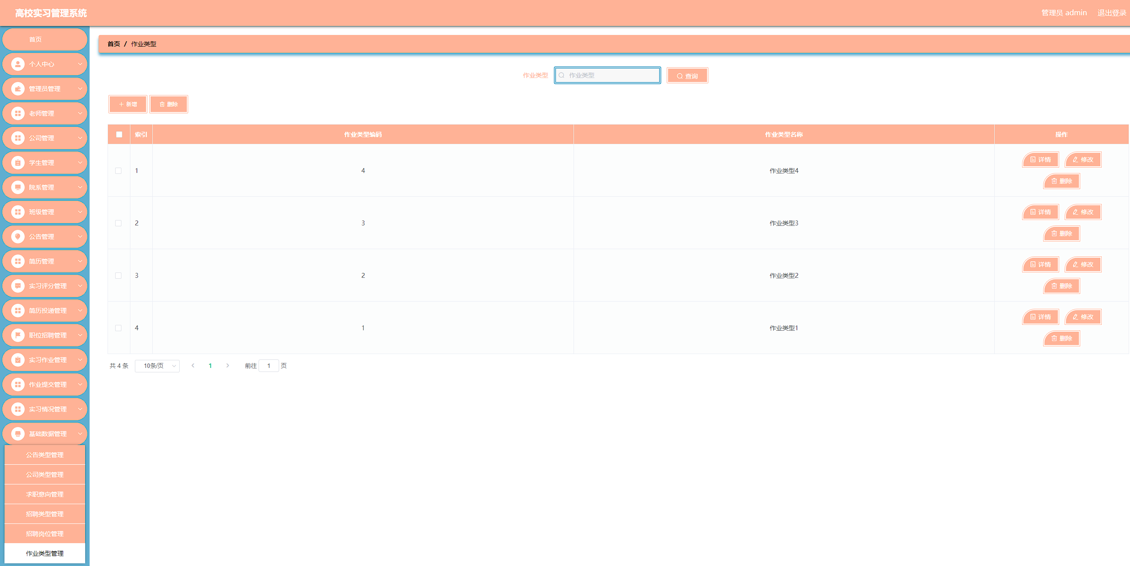The width and height of the screenshot is (1130, 566).
Task: Click the 实习作业管理 checklist icon
Action: pyautogui.click(x=18, y=360)
